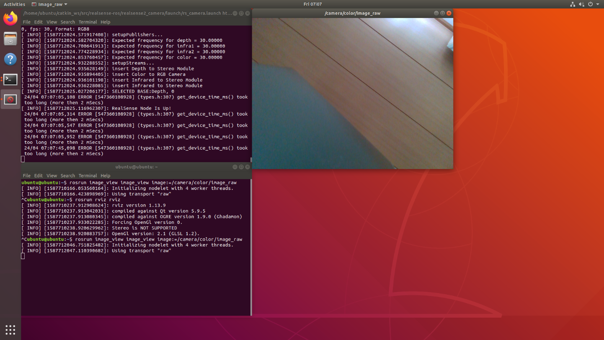Maximize the /camera/color/image_raw window

[442, 13]
